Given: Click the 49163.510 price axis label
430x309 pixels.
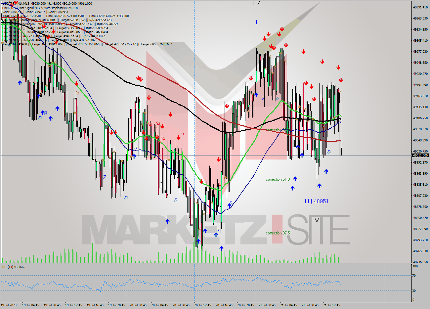Looking at the screenshot, I should coord(421,96).
